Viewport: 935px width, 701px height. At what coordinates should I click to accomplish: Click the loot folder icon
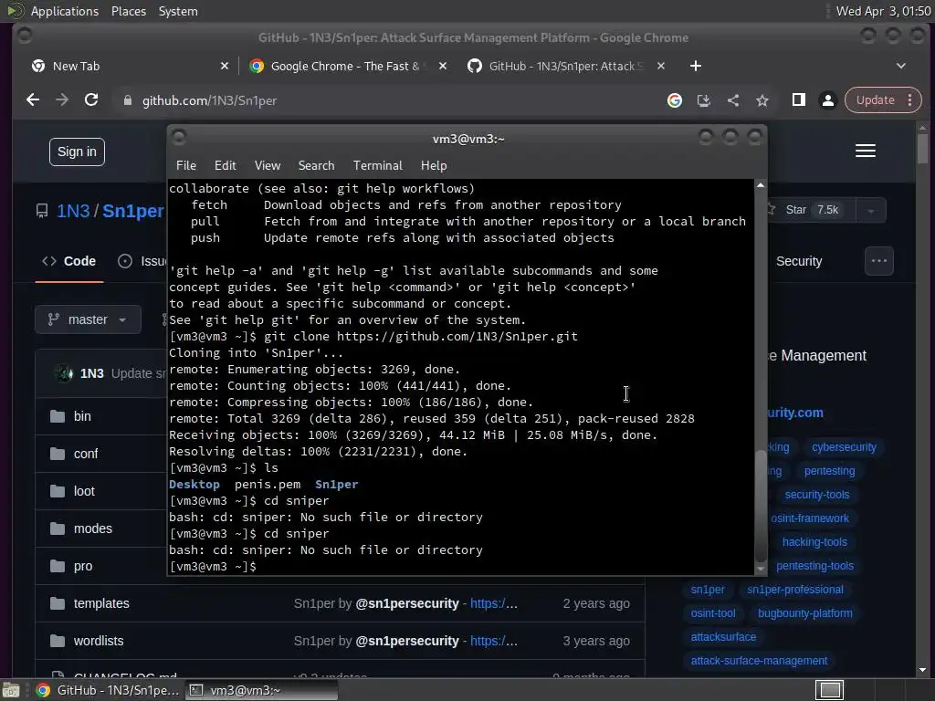58,491
